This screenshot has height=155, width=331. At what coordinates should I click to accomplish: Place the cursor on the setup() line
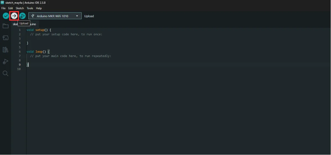point(39,30)
